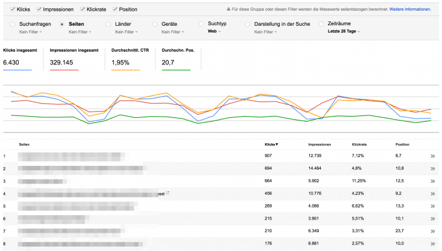The image size is (442, 251).
Task: Sort table by Impressionen column
Action: pyautogui.click(x=320, y=144)
